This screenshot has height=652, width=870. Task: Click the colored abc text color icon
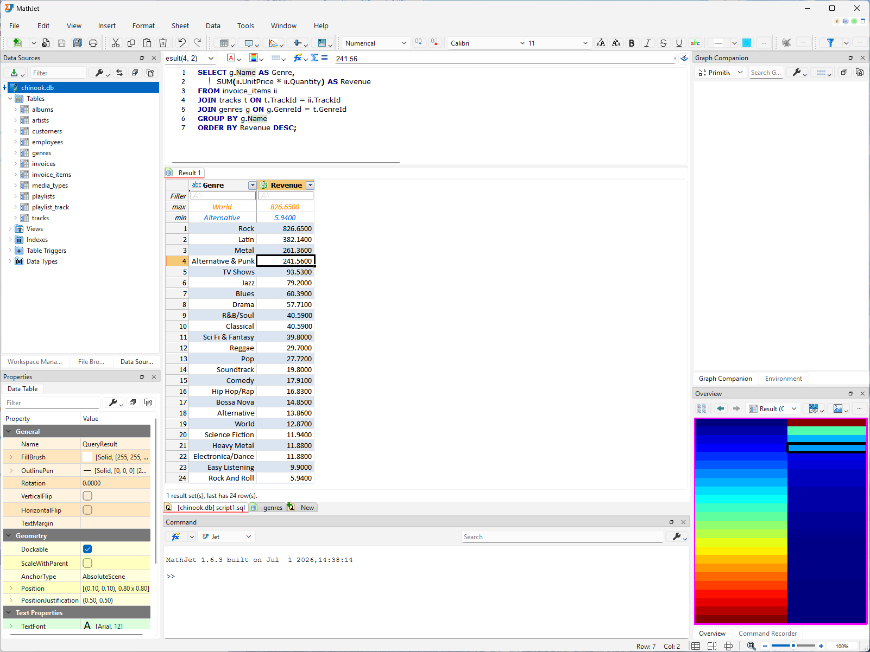[695, 43]
